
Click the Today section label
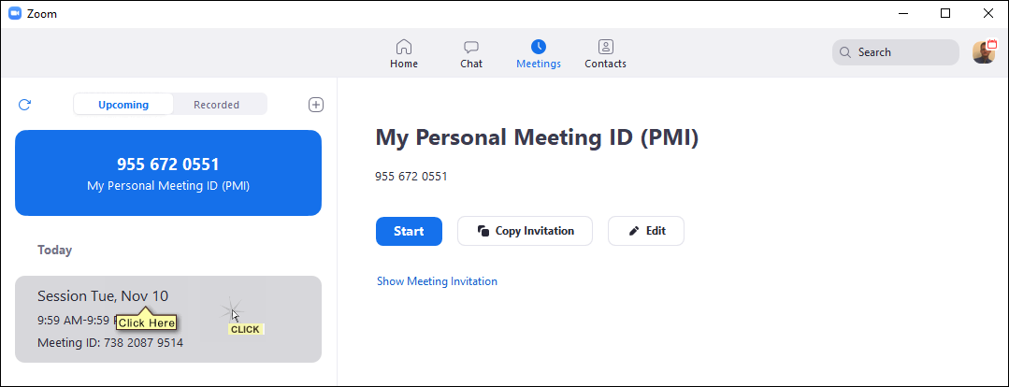click(x=54, y=251)
